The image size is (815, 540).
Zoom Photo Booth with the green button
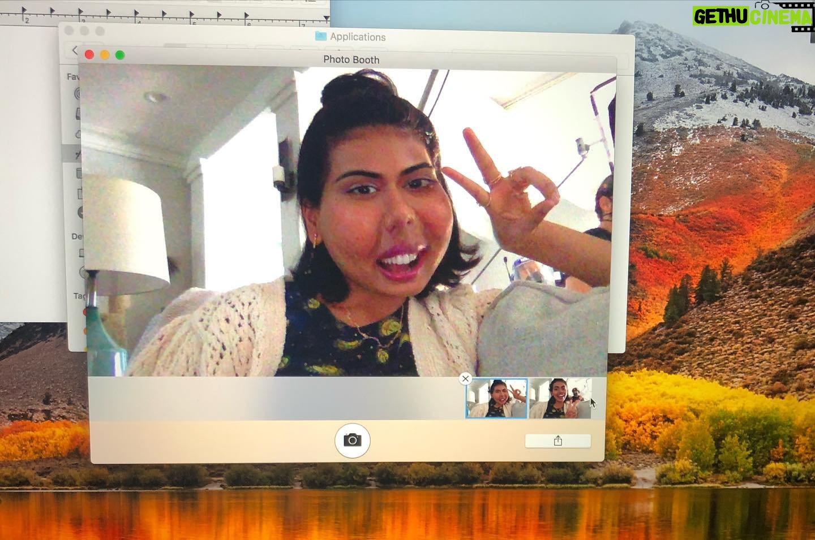point(119,55)
